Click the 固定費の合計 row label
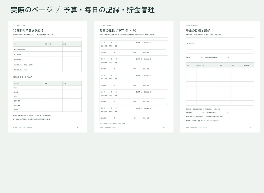The height and width of the screenshot is (193, 264). (18, 54)
